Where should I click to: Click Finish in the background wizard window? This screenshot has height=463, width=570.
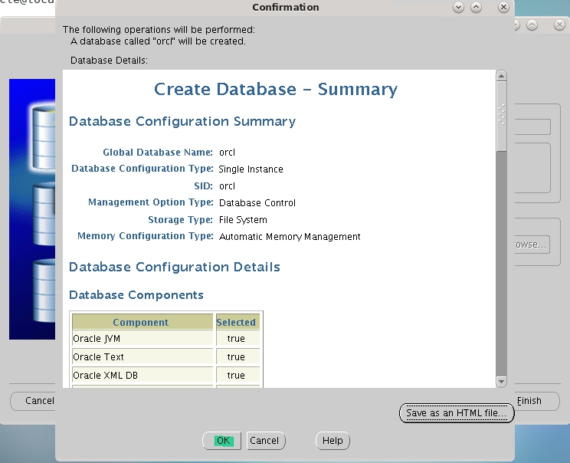point(536,401)
